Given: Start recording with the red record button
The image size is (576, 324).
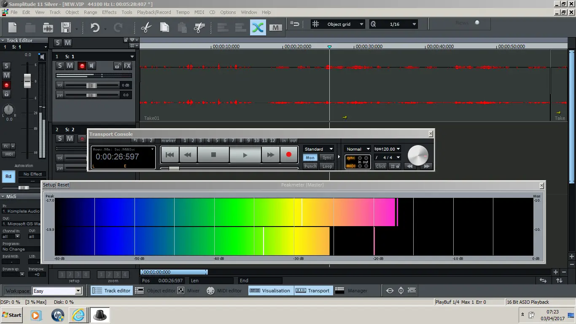Looking at the screenshot, I should (x=289, y=155).
